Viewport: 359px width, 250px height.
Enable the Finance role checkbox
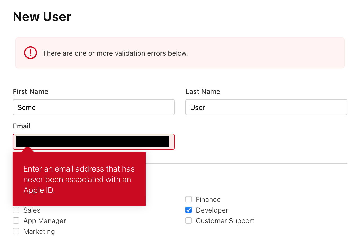[189, 199]
